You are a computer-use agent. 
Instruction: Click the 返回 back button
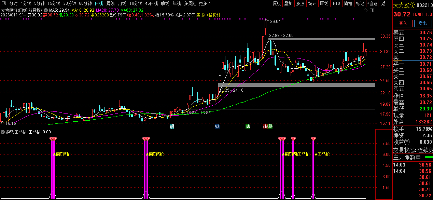pyautogui.click(x=386, y=3)
